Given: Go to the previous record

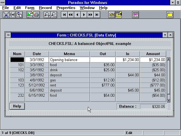Looking at the screenshot, I should click(x=77, y=15).
